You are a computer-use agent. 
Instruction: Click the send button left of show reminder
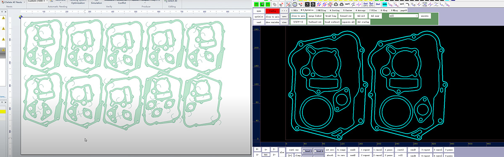click(x=259, y=22)
